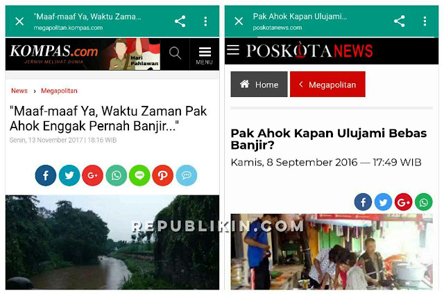Tweet the Kompas article via Twitter icon
This screenshot has height=295, width=444.
point(69,175)
